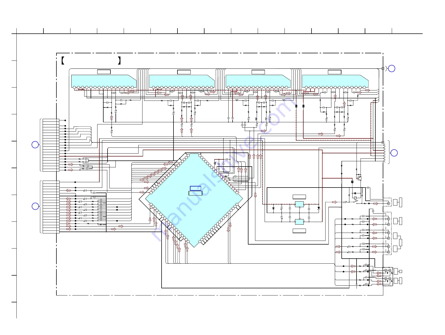Select the upper small light-blue regulator IC
The width and height of the screenshot is (445, 335).
point(299,204)
